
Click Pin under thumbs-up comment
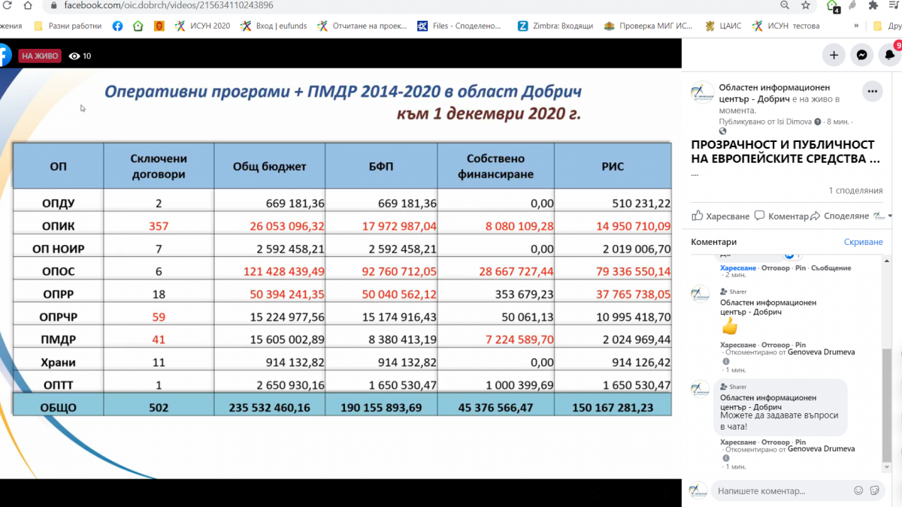coord(801,346)
